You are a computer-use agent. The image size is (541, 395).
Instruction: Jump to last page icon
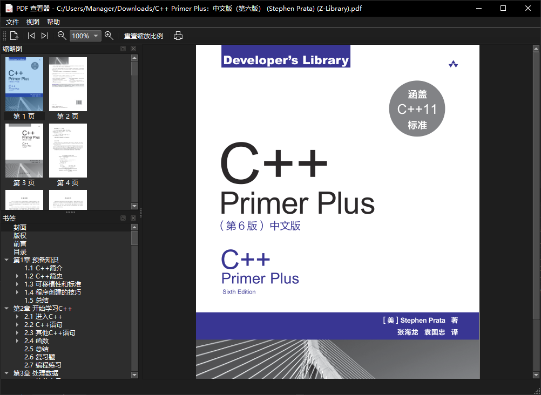coord(45,36)
